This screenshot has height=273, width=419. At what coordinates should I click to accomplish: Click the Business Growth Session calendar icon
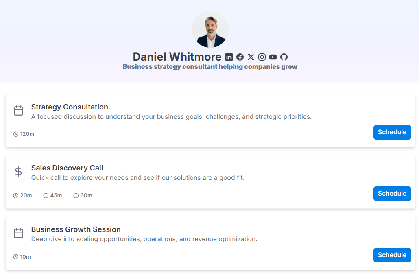point(18,233)
